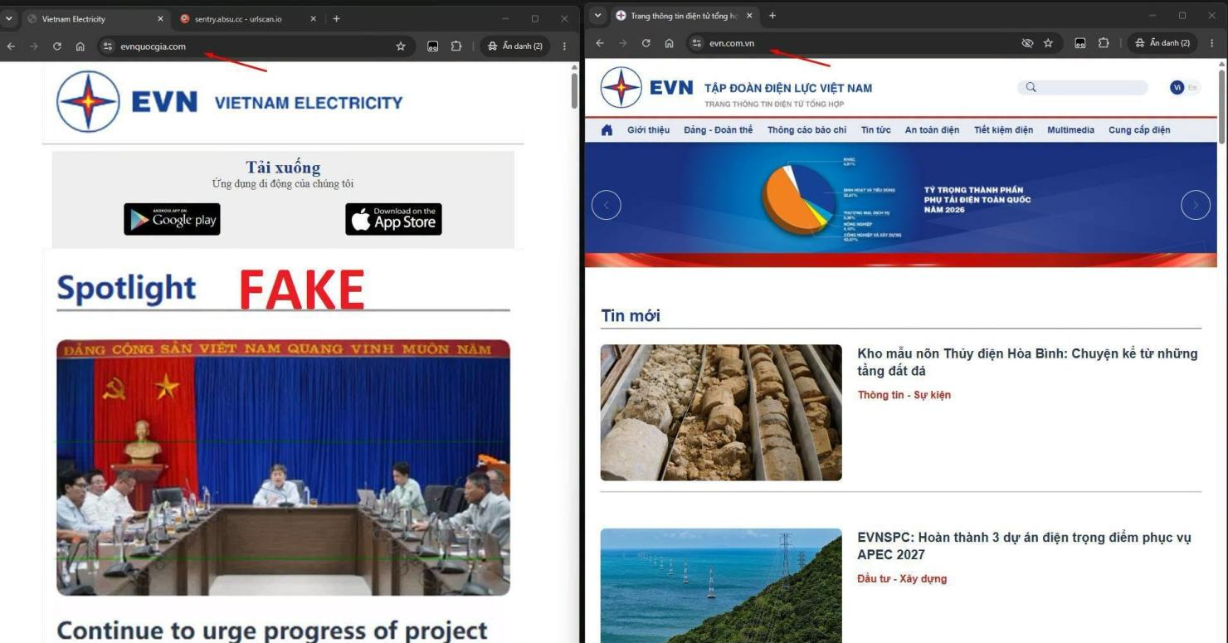Click the evnquocgia.com address bar
The height and width of the screenshot is (643, 1228).
(256, 46)
